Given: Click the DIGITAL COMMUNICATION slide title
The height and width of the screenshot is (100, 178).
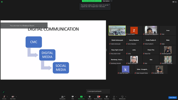Looking at the screenshot, I should click(53, 29).
